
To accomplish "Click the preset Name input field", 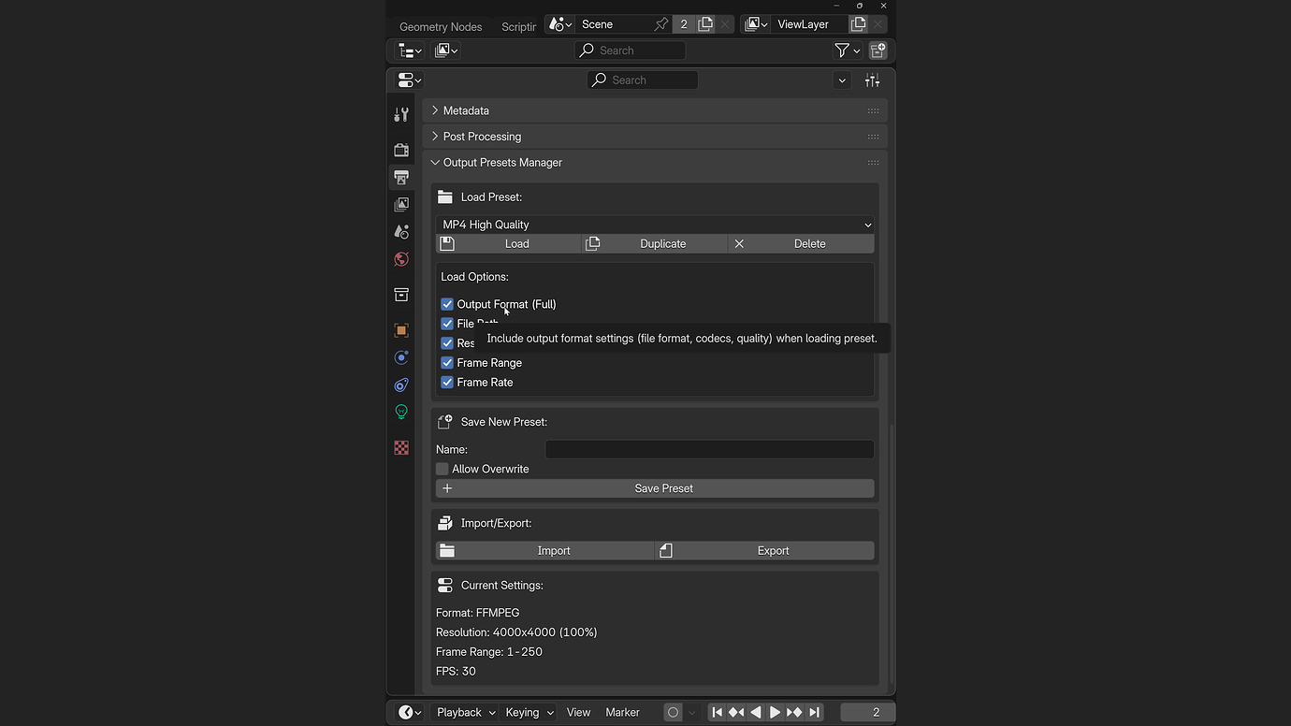I will click(x=709, y=449).
